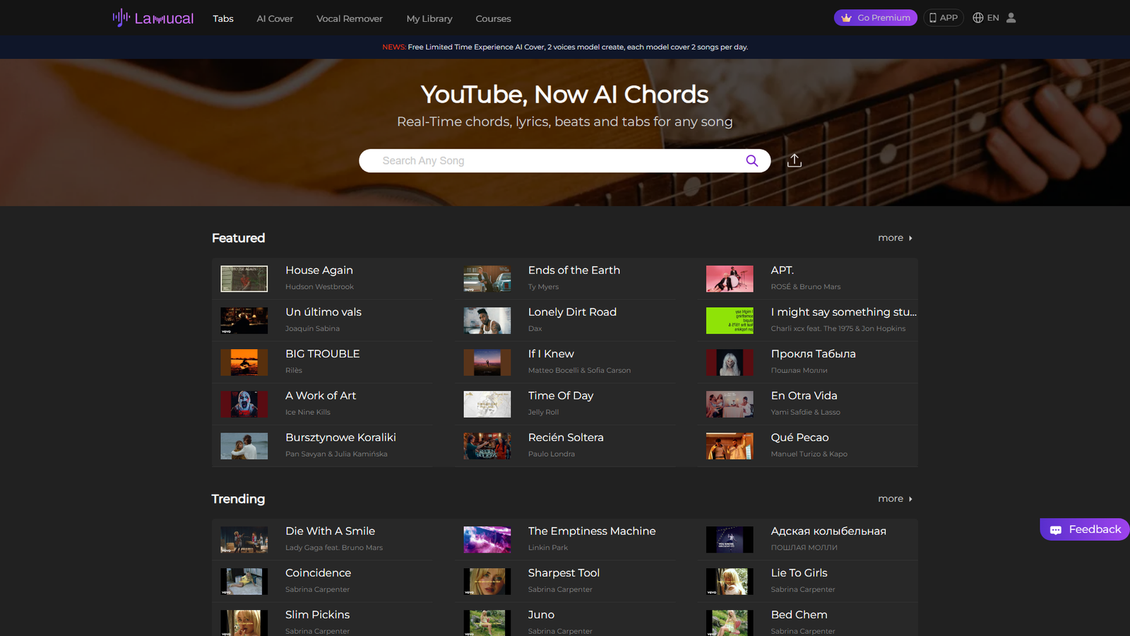Open APT. thumbnail
This screenshot has width=1130, height=636.
(x=730, y=278)
